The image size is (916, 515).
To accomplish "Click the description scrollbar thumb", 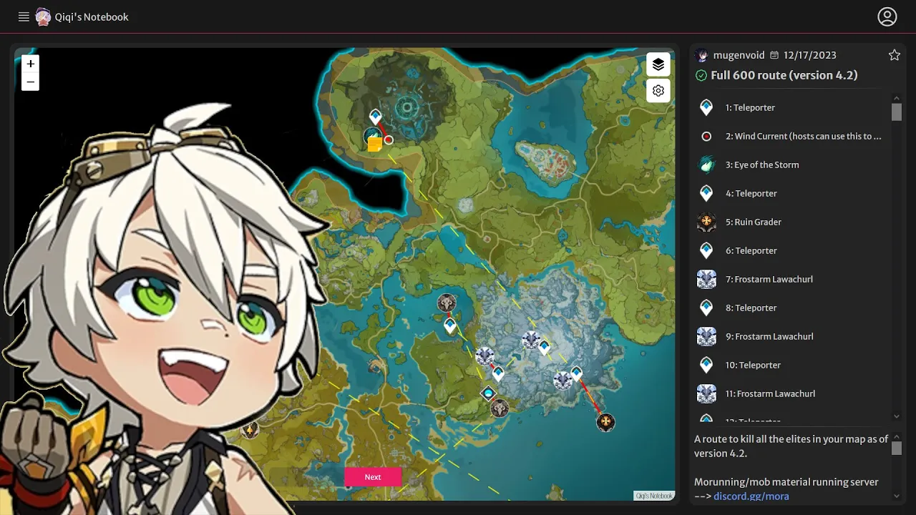I will tap(897, 448).
